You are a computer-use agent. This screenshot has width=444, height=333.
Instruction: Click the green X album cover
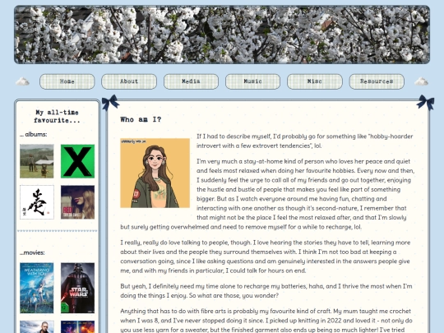77,161
